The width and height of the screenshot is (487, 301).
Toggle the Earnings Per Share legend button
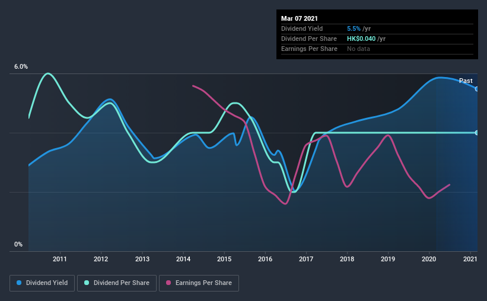pyautogui.click(x=199, y=283)
